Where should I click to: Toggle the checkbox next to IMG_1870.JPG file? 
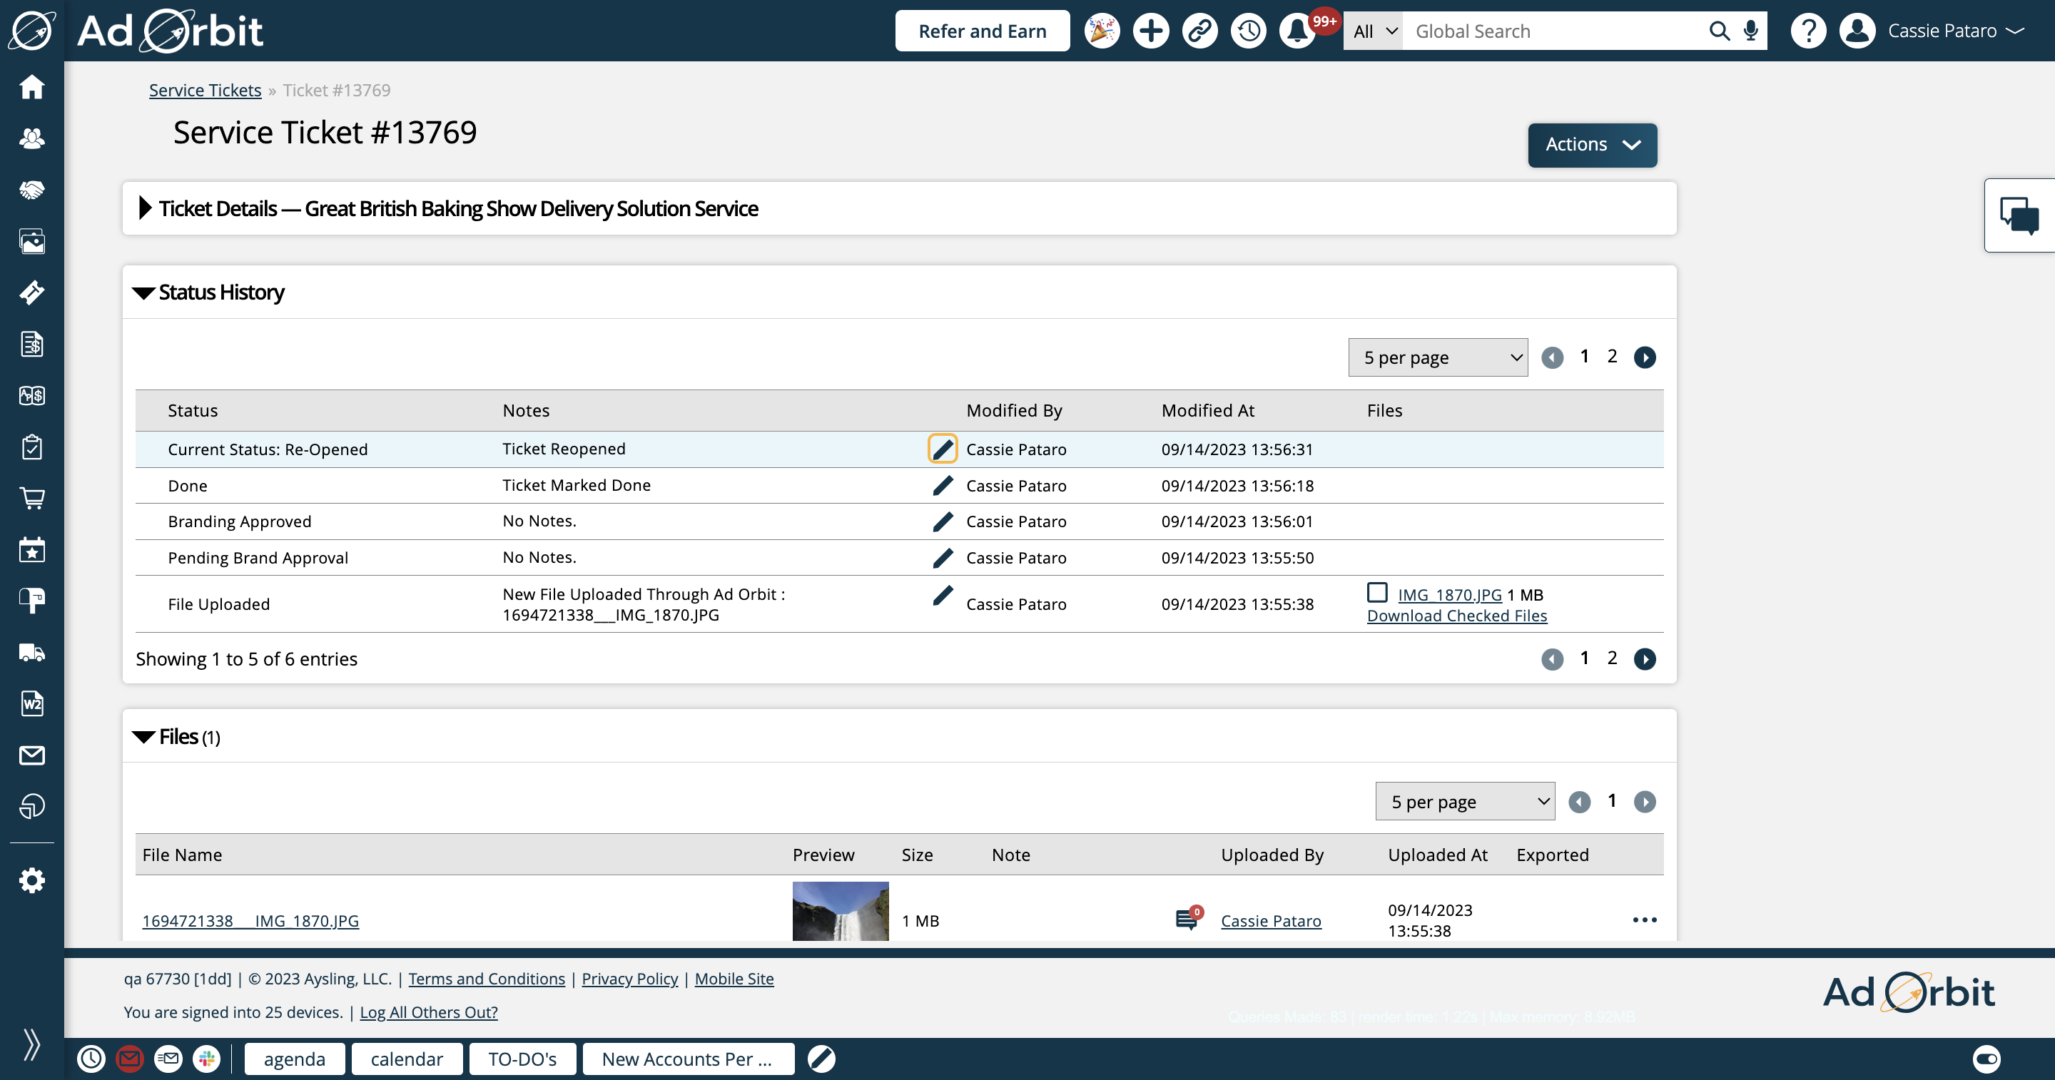pos(1377,592)
